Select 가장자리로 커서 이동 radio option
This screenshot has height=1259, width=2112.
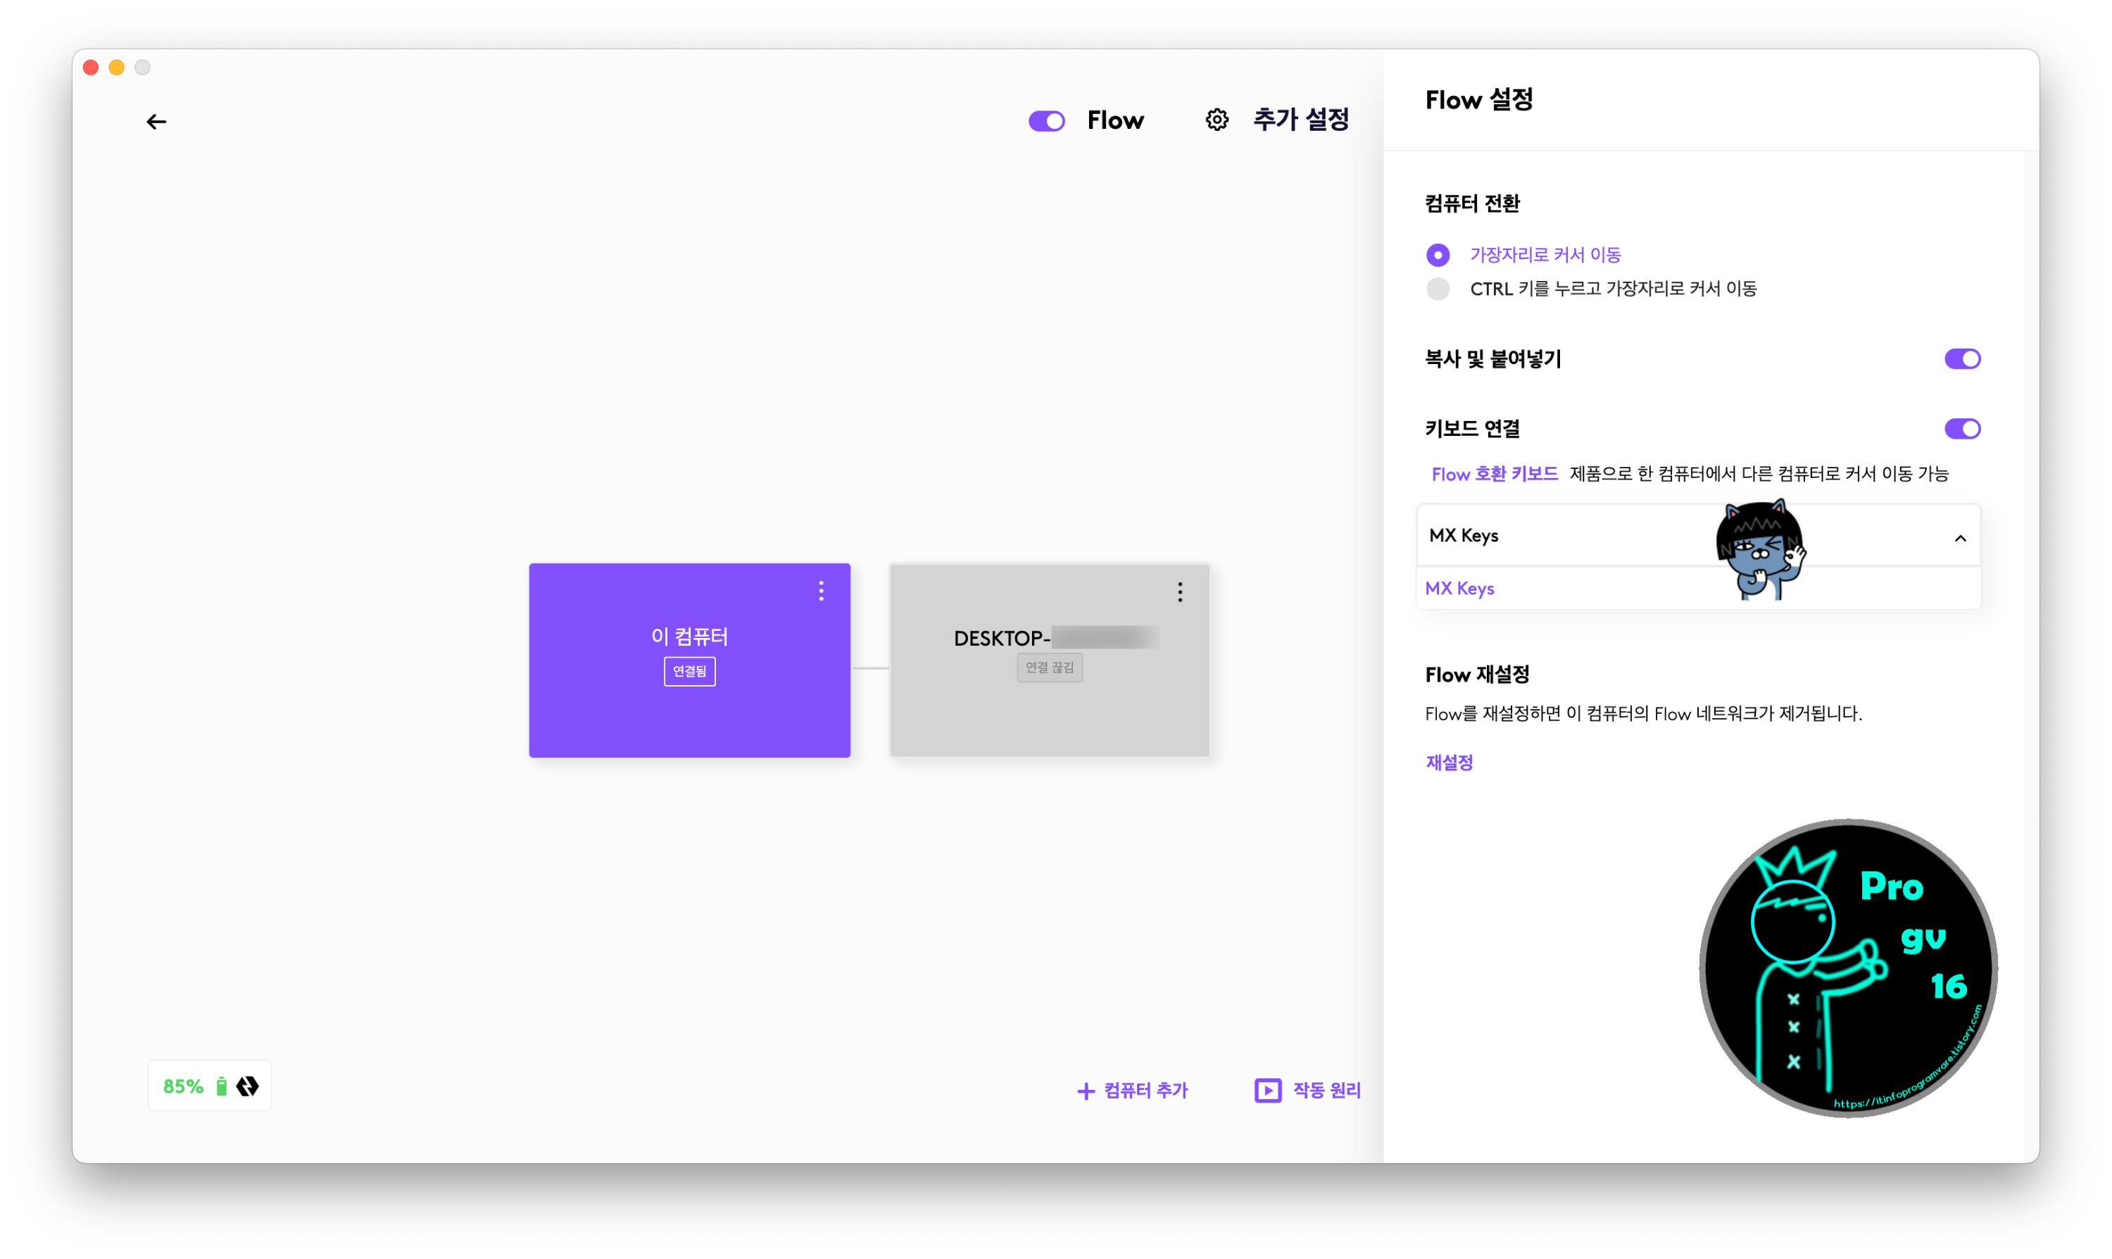[x=1438, y=254]
